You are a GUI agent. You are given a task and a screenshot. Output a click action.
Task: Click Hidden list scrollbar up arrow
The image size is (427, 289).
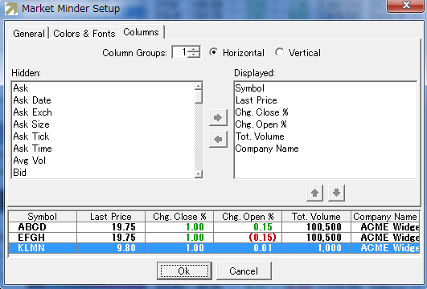199,86
